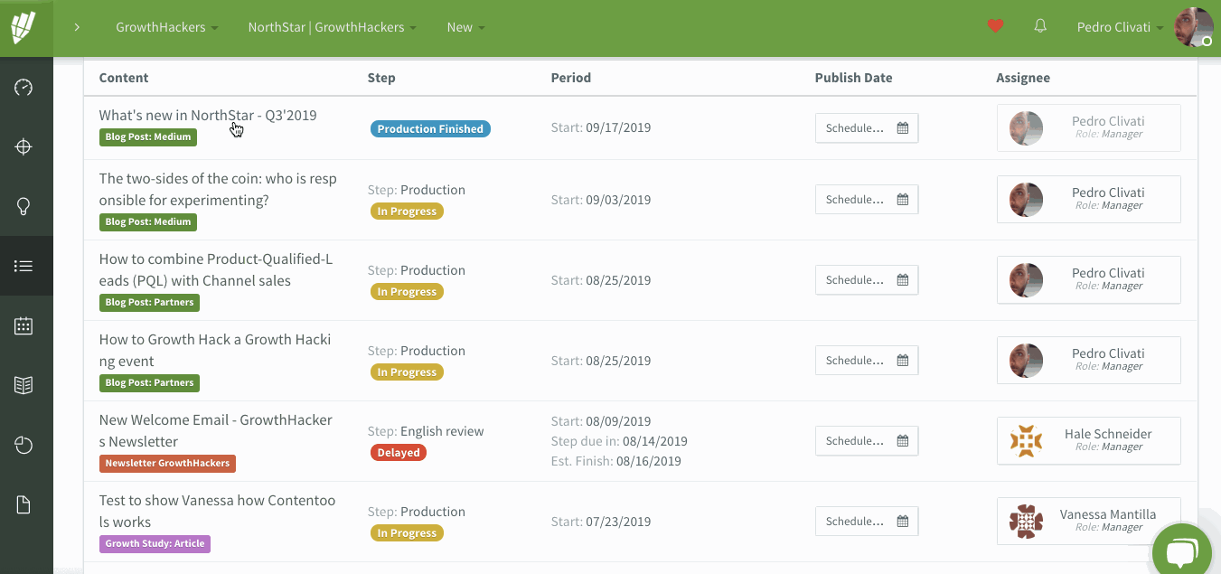Open notifications bell icon
1221x574 pixels.
click(x=1040, y=26)
